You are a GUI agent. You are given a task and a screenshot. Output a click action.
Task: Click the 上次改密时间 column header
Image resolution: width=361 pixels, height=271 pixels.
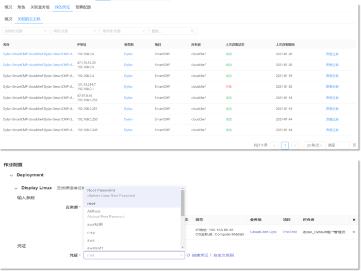tap(285, 44)
